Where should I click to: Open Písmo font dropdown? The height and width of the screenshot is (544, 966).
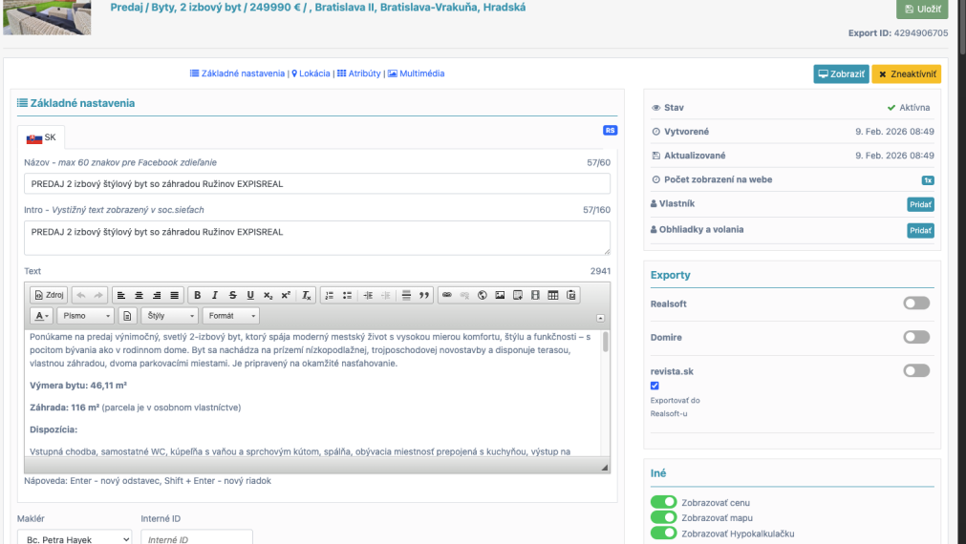point(86,316)
